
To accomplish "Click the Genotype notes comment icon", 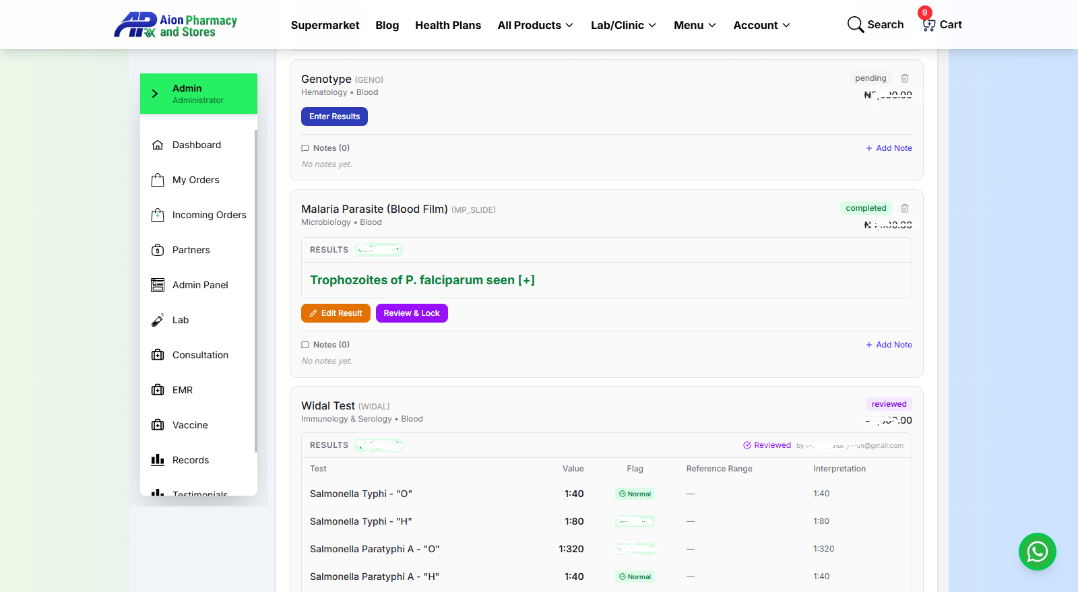I will click(305, 148).
